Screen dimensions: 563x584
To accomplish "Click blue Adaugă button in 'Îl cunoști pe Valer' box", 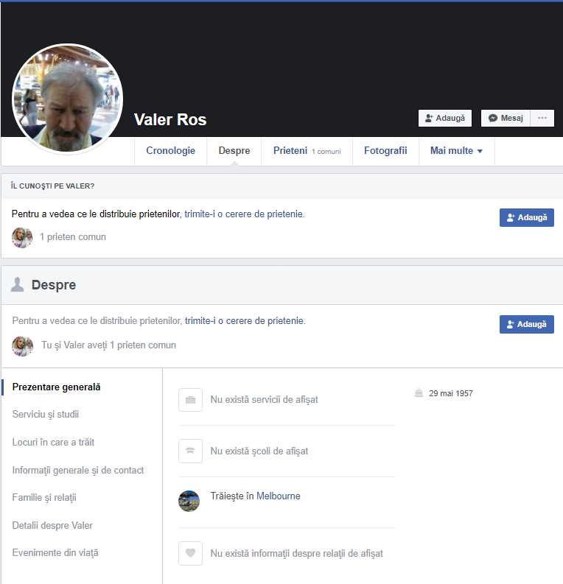I will [x=526, y=217].
